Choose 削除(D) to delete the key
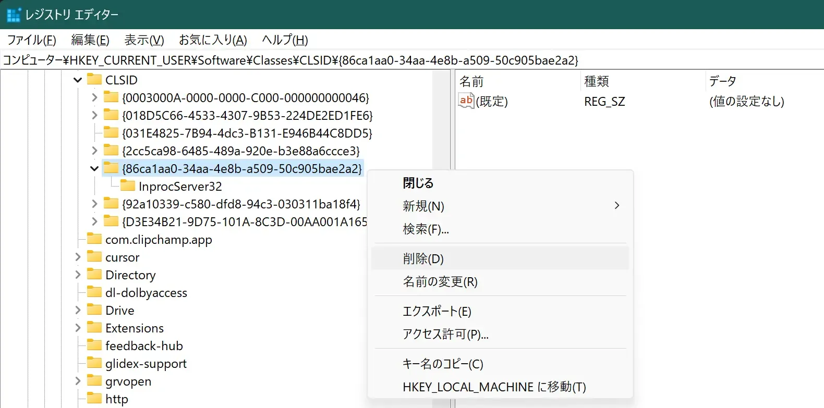Viewport: 824px width, 408px height. [x=500, y=258]
